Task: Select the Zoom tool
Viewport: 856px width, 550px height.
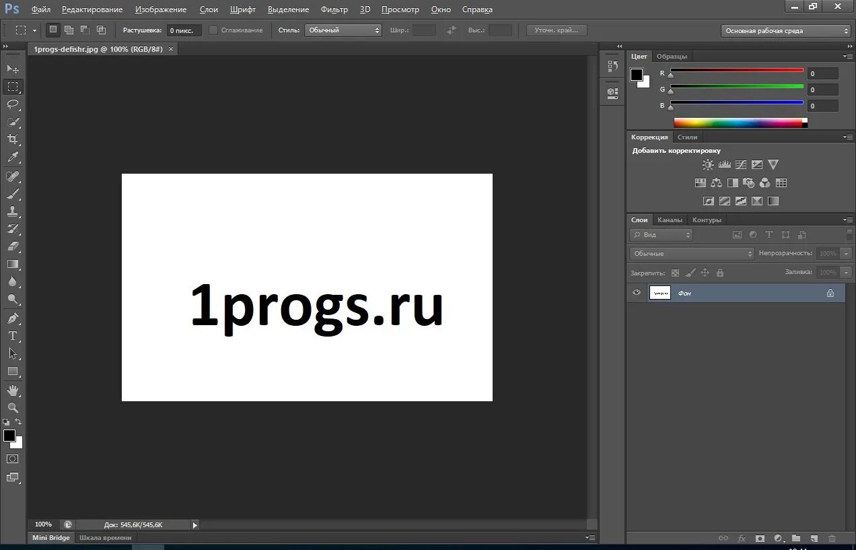Action: coord(13,408)
